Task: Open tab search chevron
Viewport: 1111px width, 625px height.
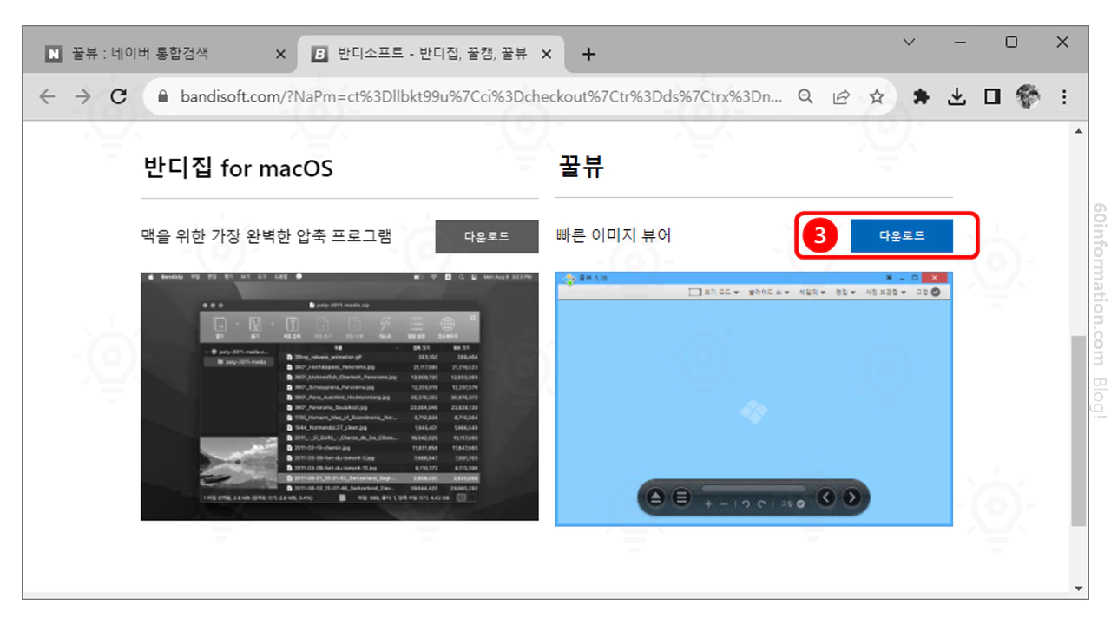Action: [x=909, y=42]
